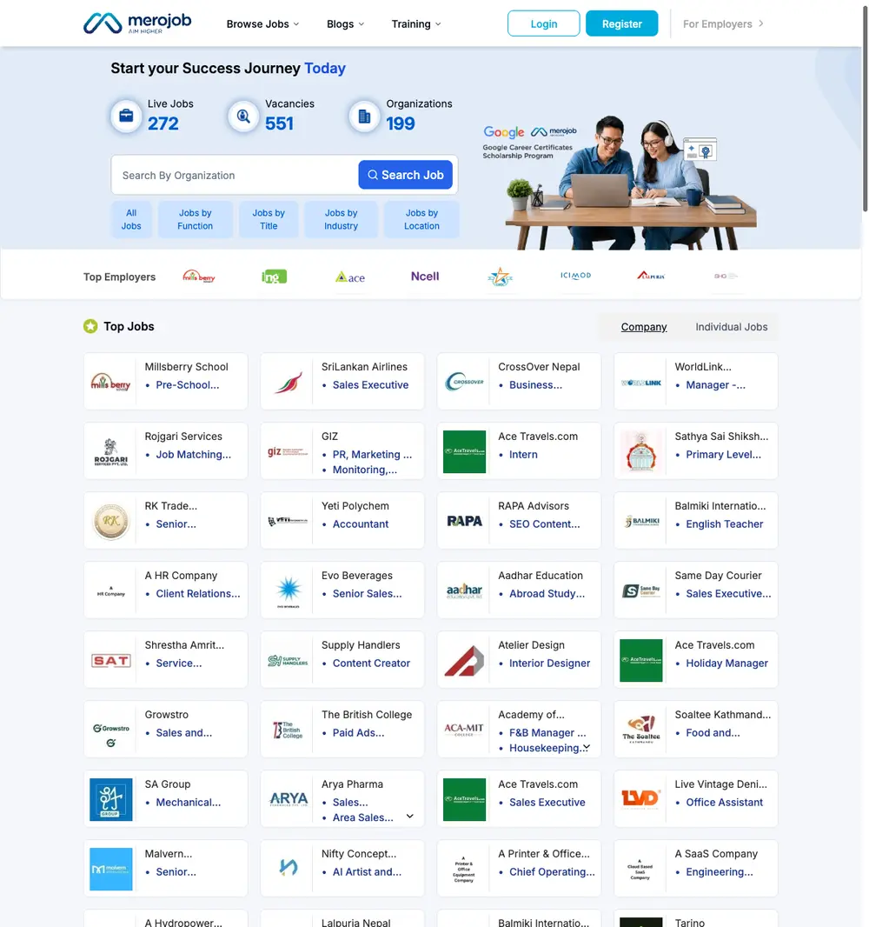Open the Sales Executive job at SriLankan Airlines
Screen dimensions: 869x927
370,385
